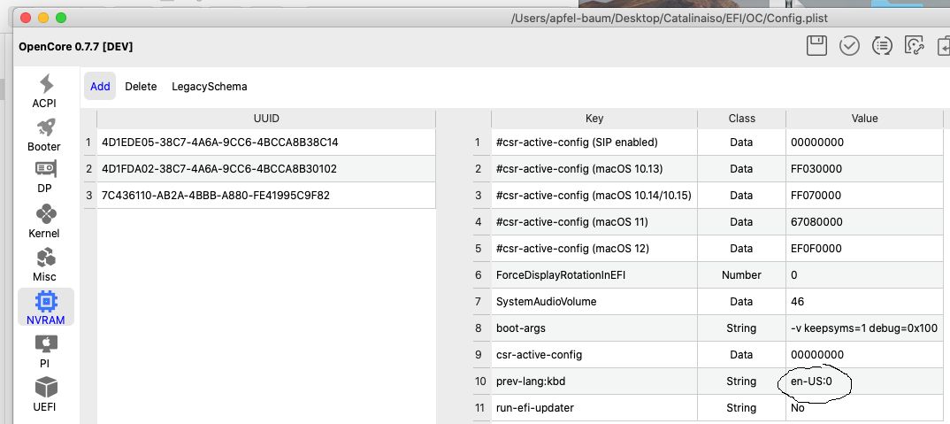Viewport: 950px width, 424px height.
Task: Sort the table by Class column header
Action: pyautogui.click(x=741, y=119)
